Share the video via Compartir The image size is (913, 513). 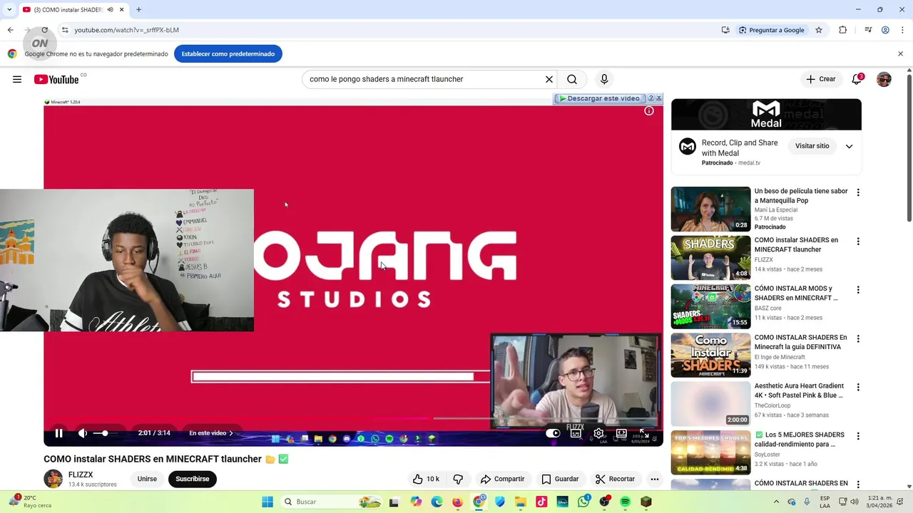point(503,479)
